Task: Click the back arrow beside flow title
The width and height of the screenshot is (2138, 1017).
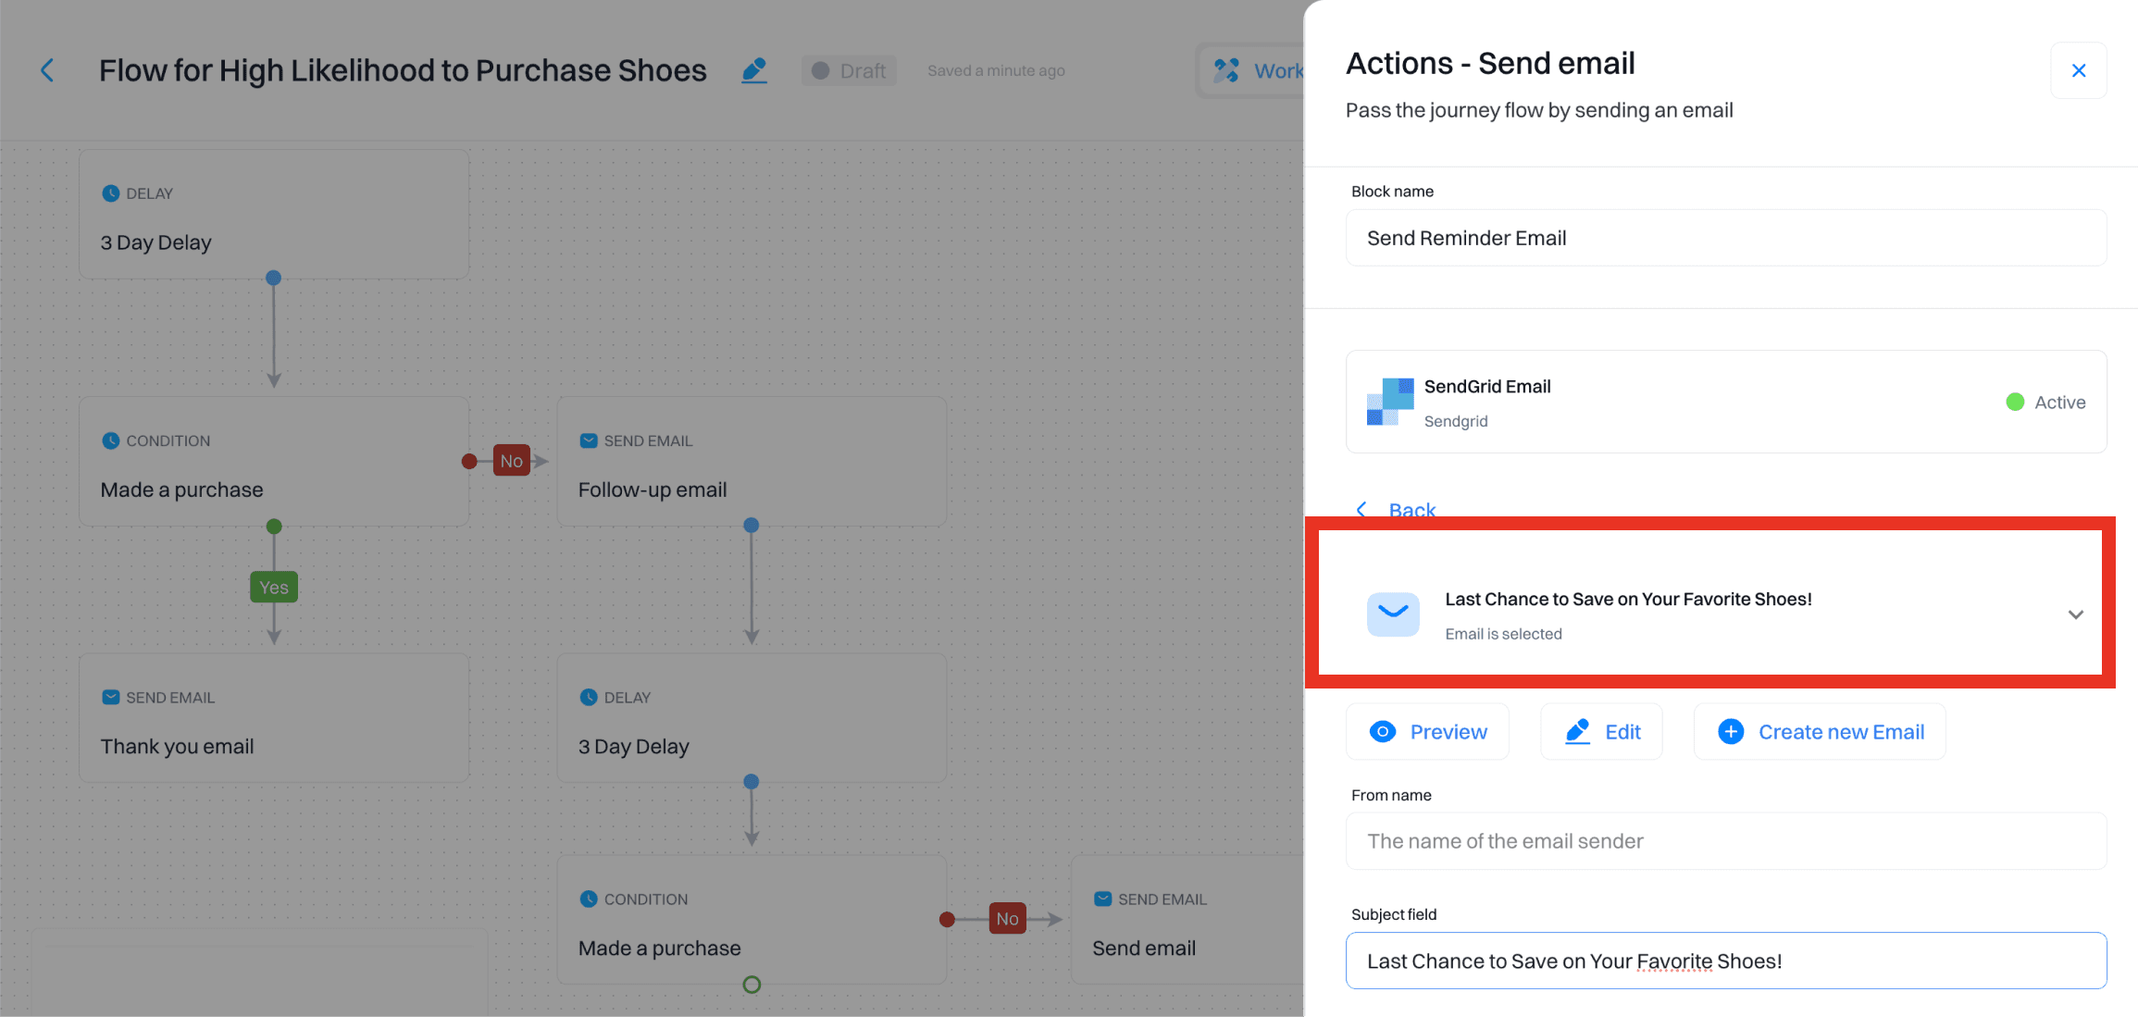Action: [47, 70]
